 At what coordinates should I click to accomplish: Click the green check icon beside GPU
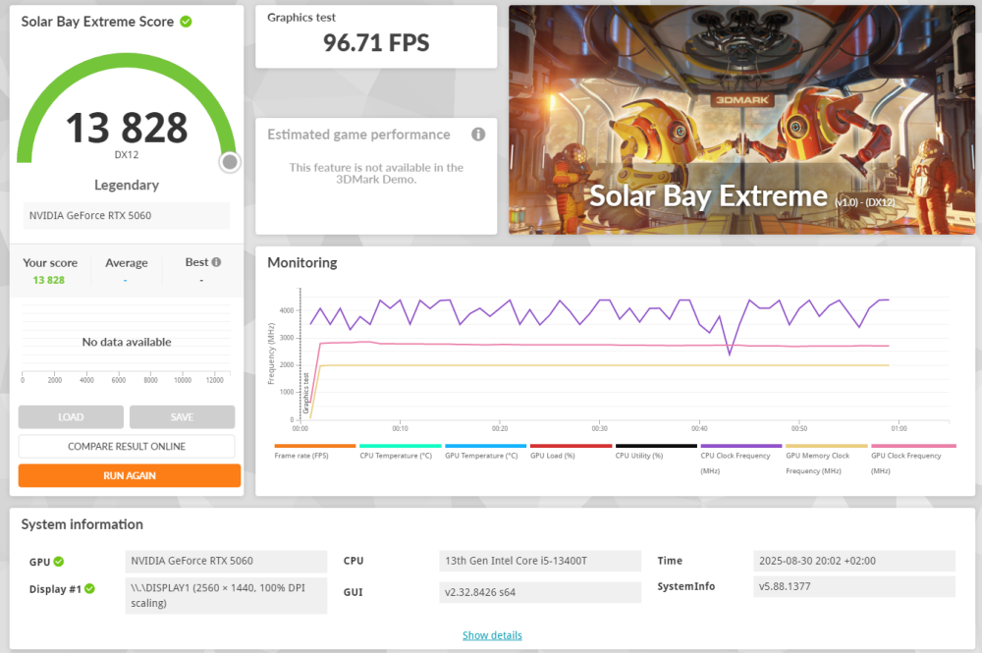click(59, 562)
